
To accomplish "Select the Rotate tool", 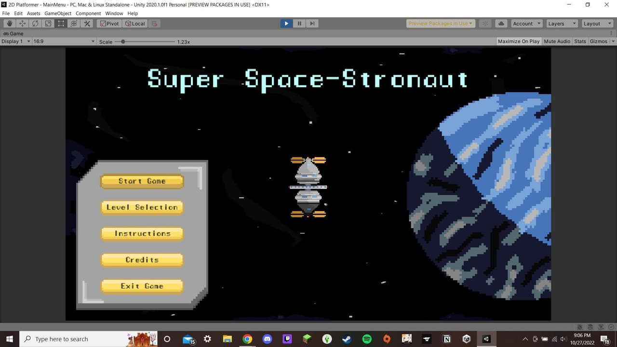I will tap(35, 23).
